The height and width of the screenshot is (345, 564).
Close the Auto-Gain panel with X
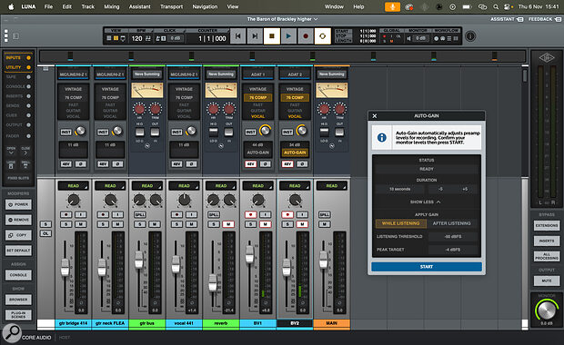[375, 115]
